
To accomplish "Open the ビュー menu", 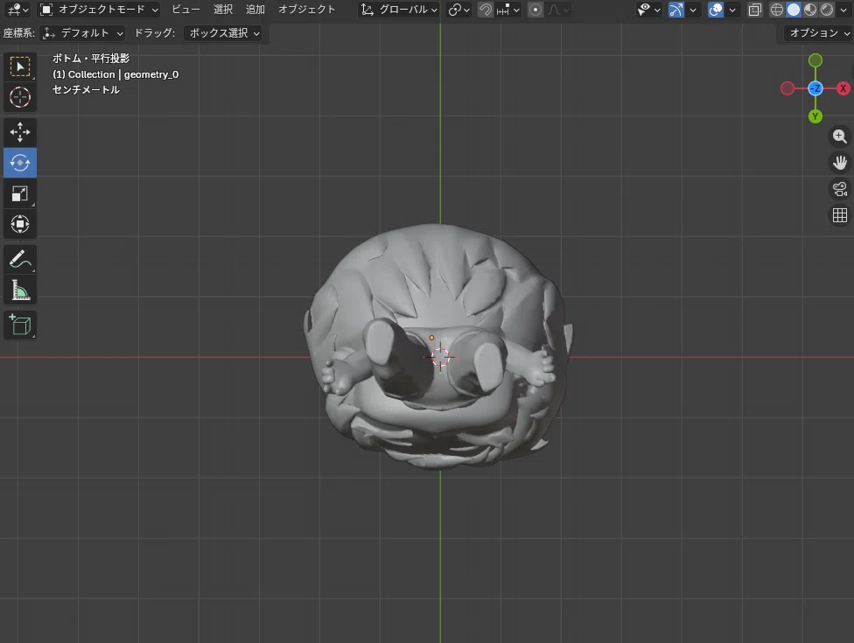I will tap(185, 10).
